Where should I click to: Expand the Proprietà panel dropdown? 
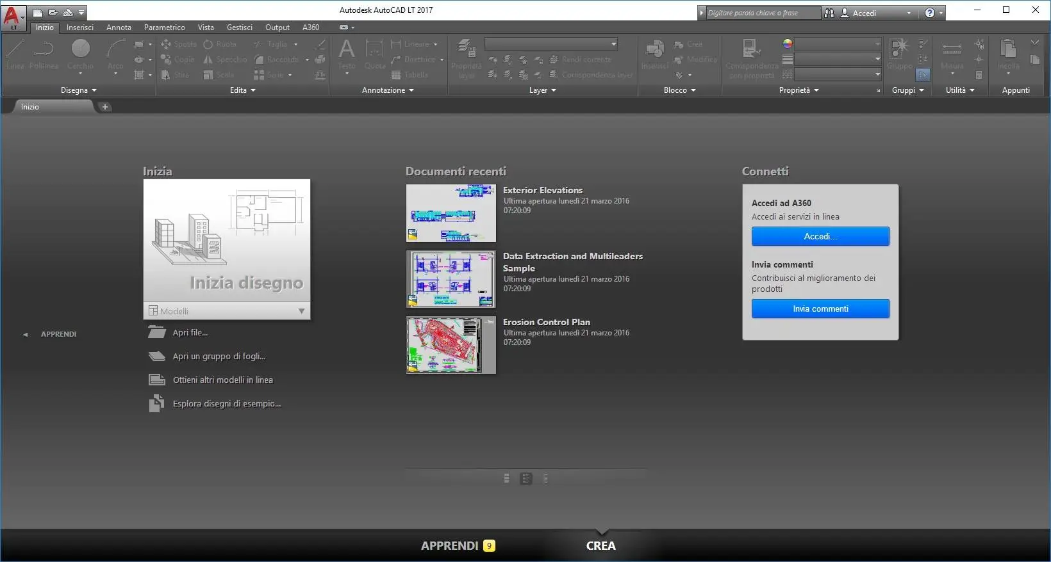[799, 90]
